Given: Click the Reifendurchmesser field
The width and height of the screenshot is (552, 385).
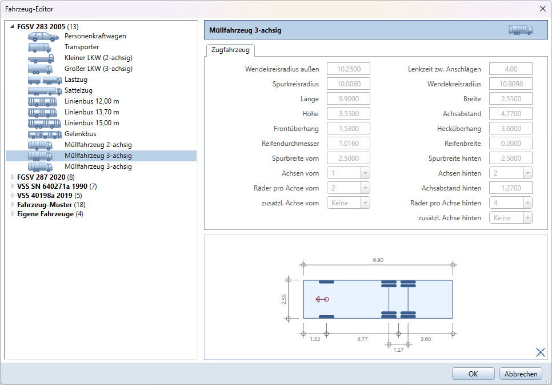Looking at the screenshot, I should point(349,143).
